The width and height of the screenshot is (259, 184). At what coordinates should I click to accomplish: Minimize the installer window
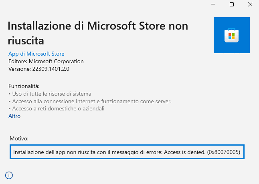[213, 4]
